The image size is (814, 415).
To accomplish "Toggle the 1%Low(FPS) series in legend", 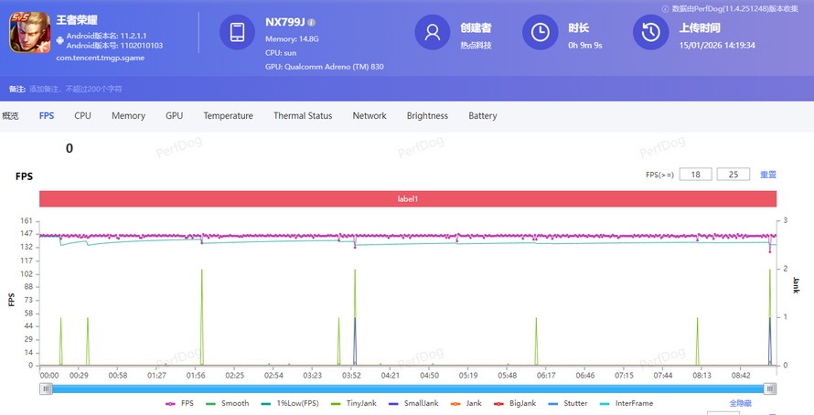I will pos(290,403).
